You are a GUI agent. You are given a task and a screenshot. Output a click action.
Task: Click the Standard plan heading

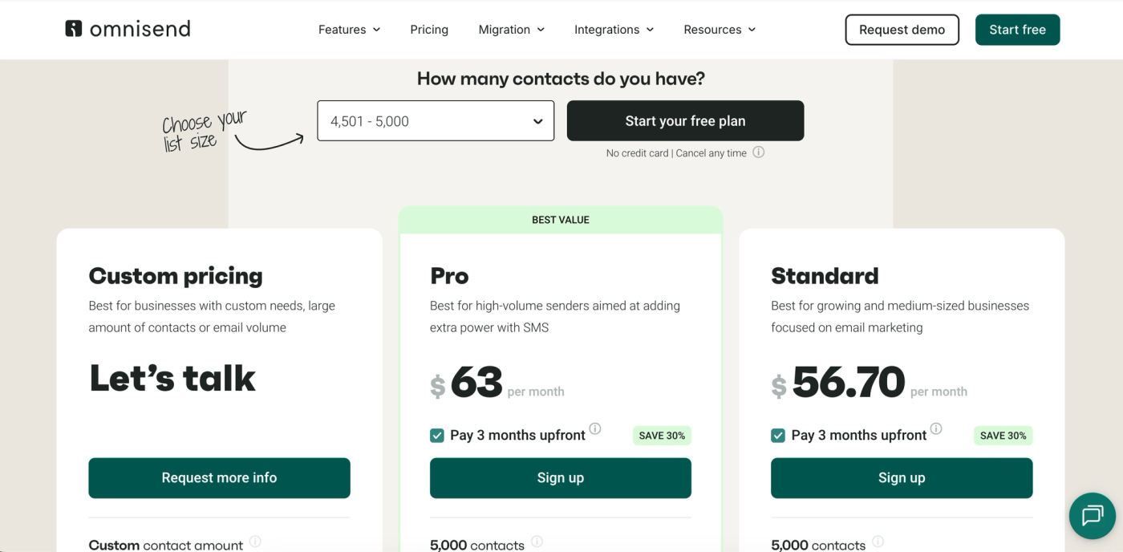point(825,276)
